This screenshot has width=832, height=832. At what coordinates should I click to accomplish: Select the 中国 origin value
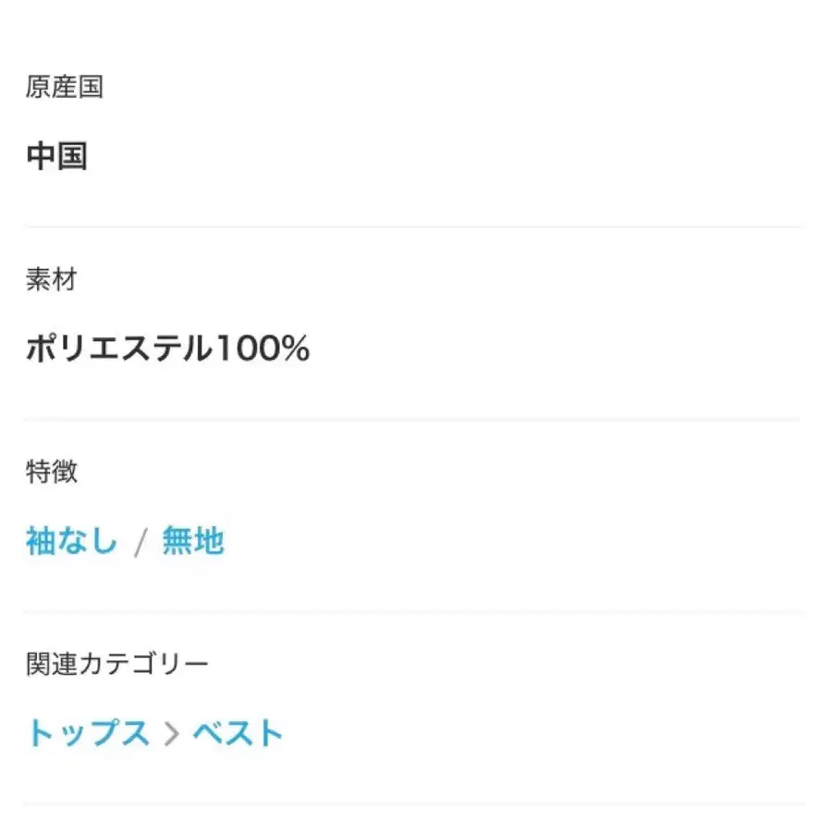tap(57, 156)
